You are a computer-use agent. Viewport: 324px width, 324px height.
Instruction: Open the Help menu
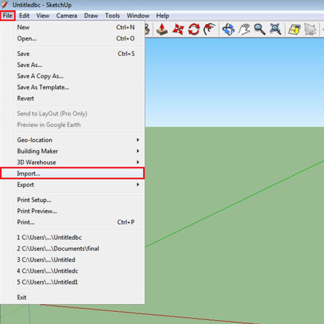click(163, 16)
